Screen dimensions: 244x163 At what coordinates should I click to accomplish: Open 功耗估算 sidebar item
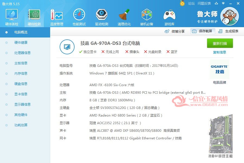tap(21, 125)
